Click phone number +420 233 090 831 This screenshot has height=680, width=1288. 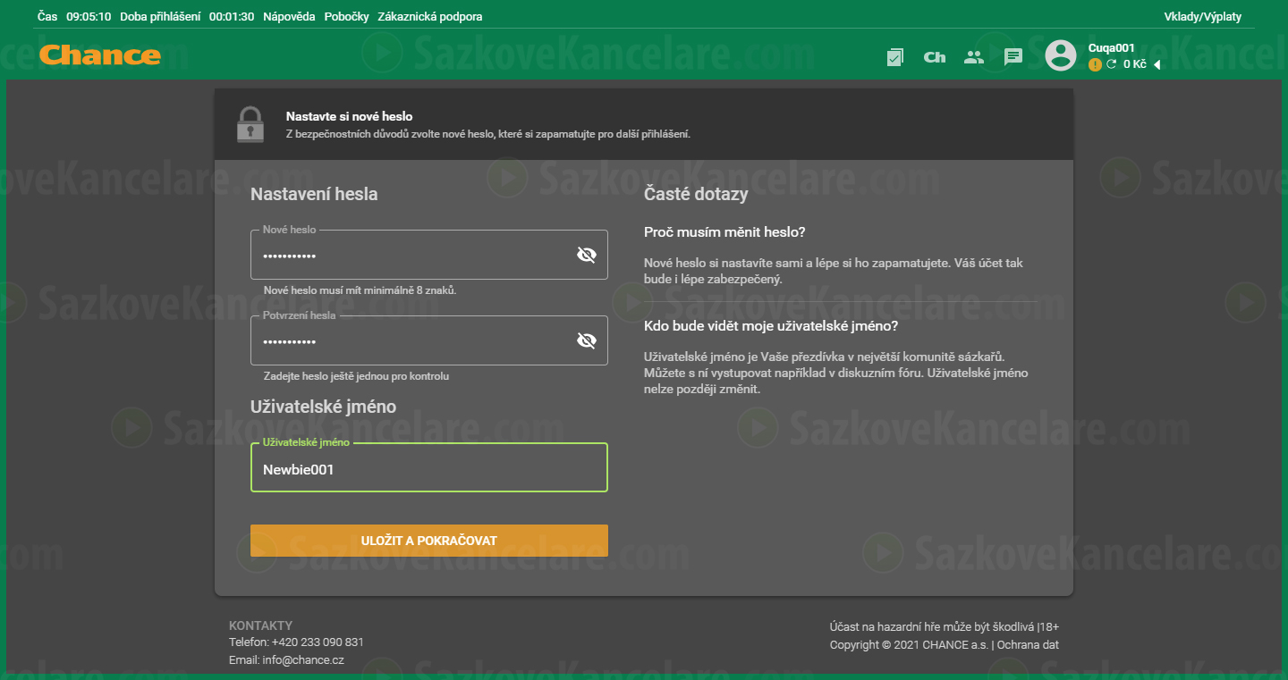pyautogui.click(x=318, y=642)
